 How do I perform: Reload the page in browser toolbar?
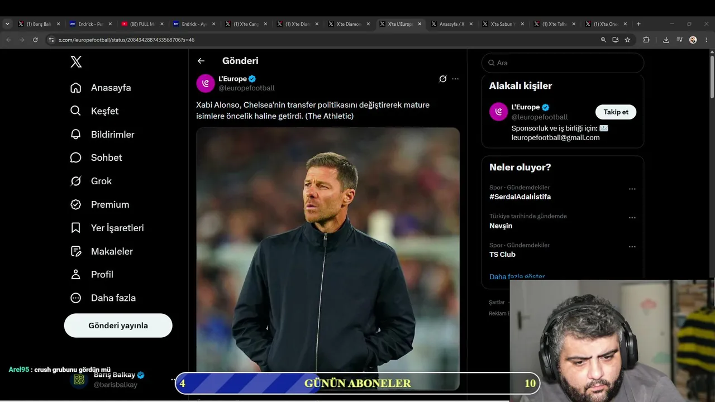click(35, 40)
